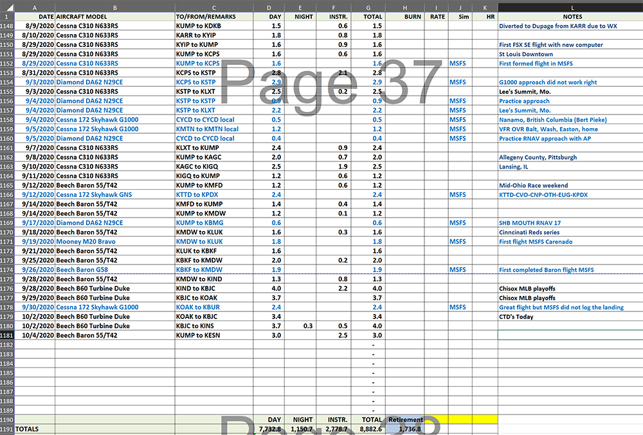Select row header 1190
The width and height of the screenshot is (643, 435).
click(x=7, y=420)
